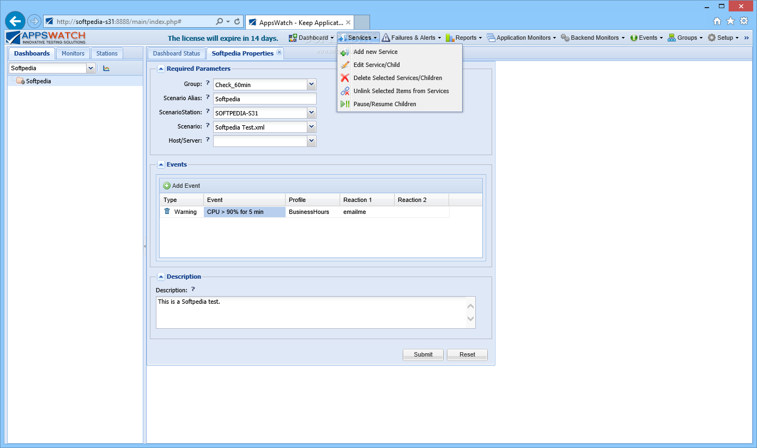This screenshot has width=757, height=448.
Task: Close the AppsWatch browser tab
Action: point(348,22)
